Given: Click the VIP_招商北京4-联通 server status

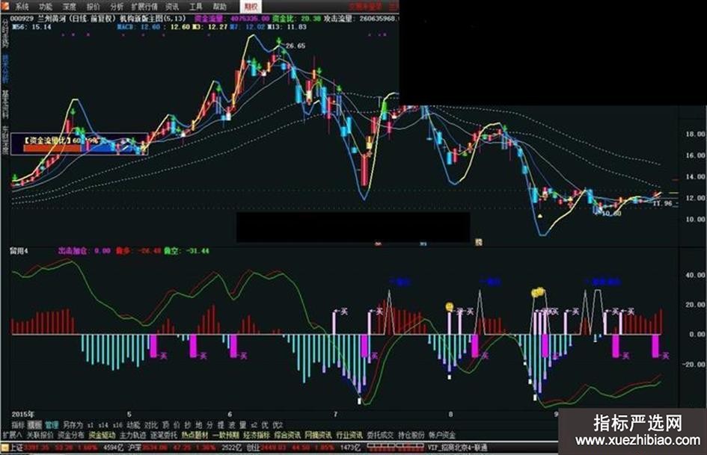Looking at the screenshot, I should (x=457, y=448).
